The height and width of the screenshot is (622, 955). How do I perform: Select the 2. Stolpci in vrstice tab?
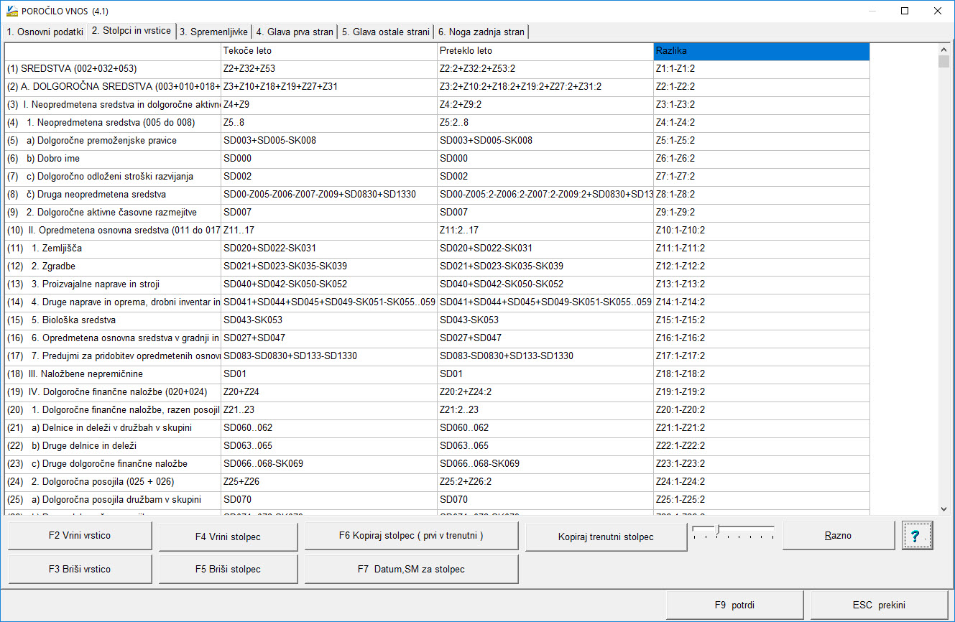pyautogui.click(x=132, y=31)
